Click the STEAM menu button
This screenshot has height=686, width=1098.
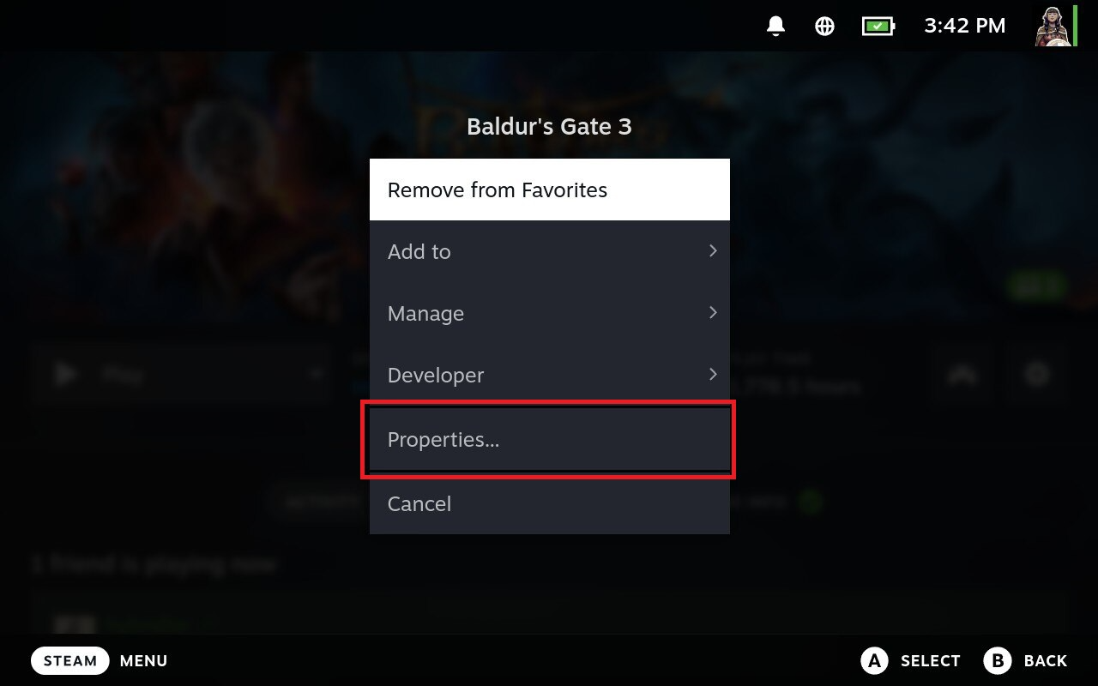pyautogui.click(x=70, y=660)
